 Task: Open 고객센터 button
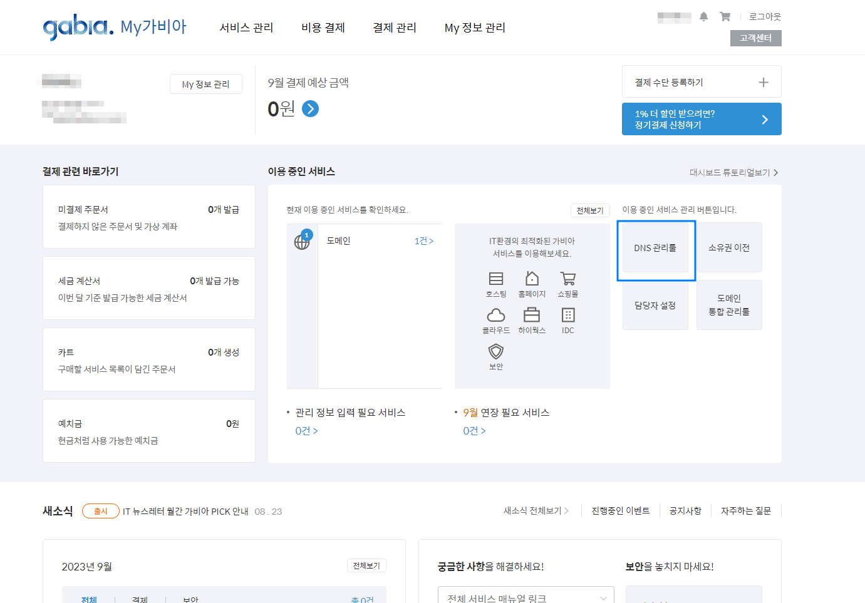click(755, 38)
